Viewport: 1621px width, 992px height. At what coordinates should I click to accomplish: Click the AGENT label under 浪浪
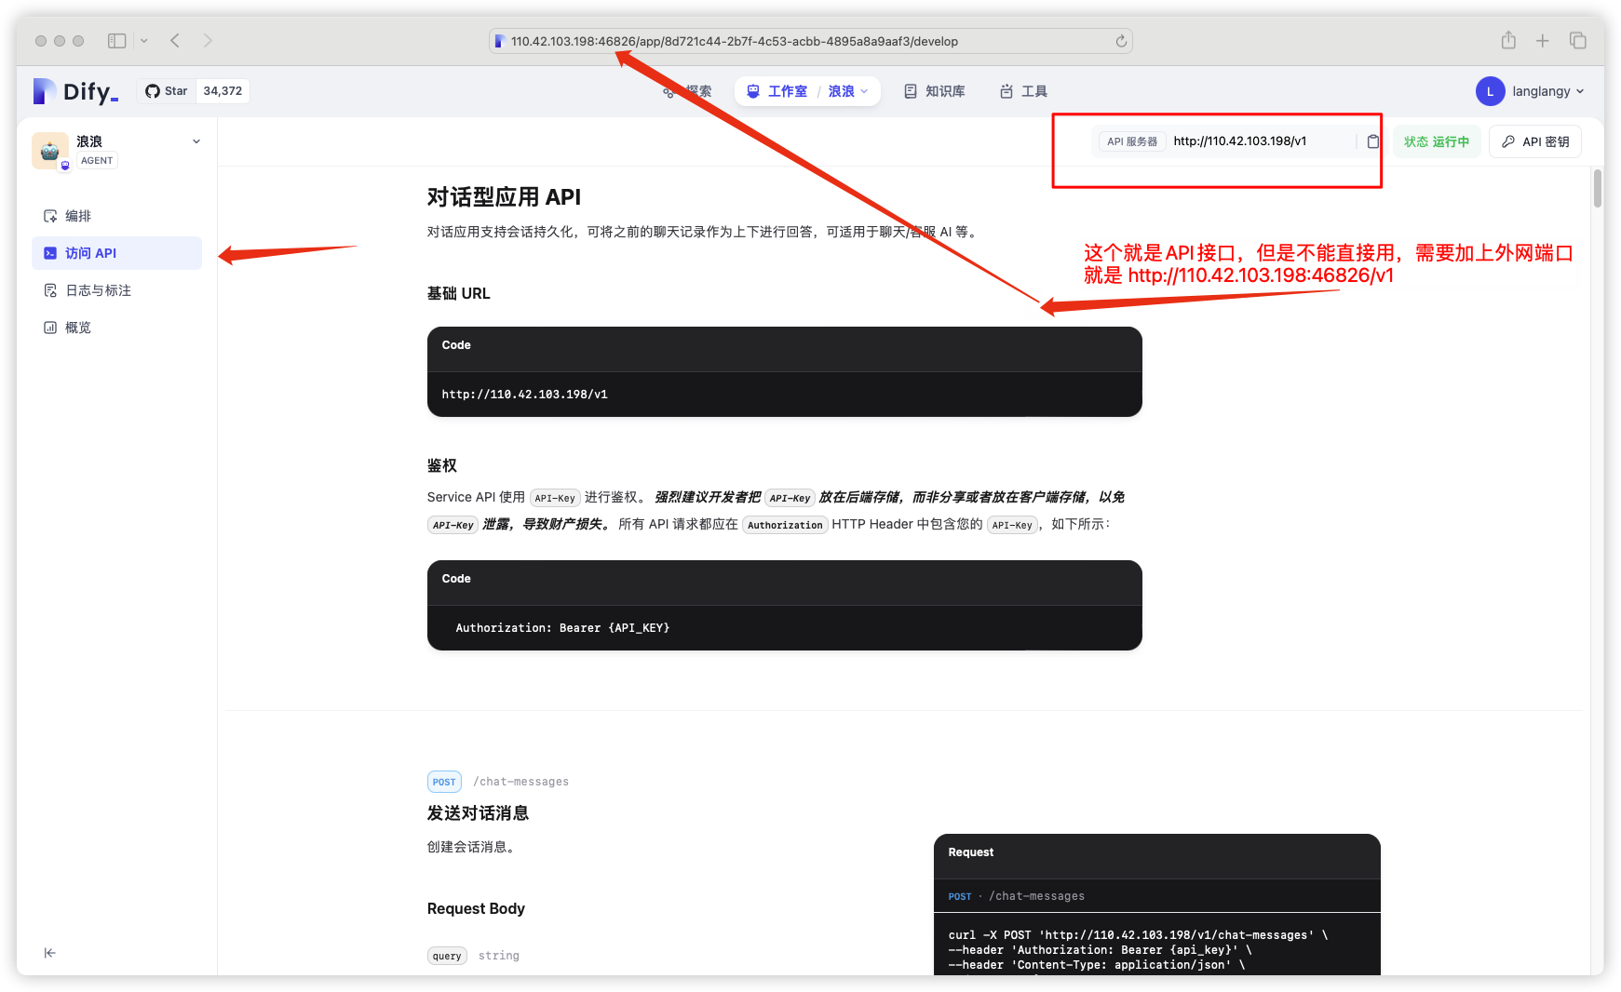click(97, 160)
